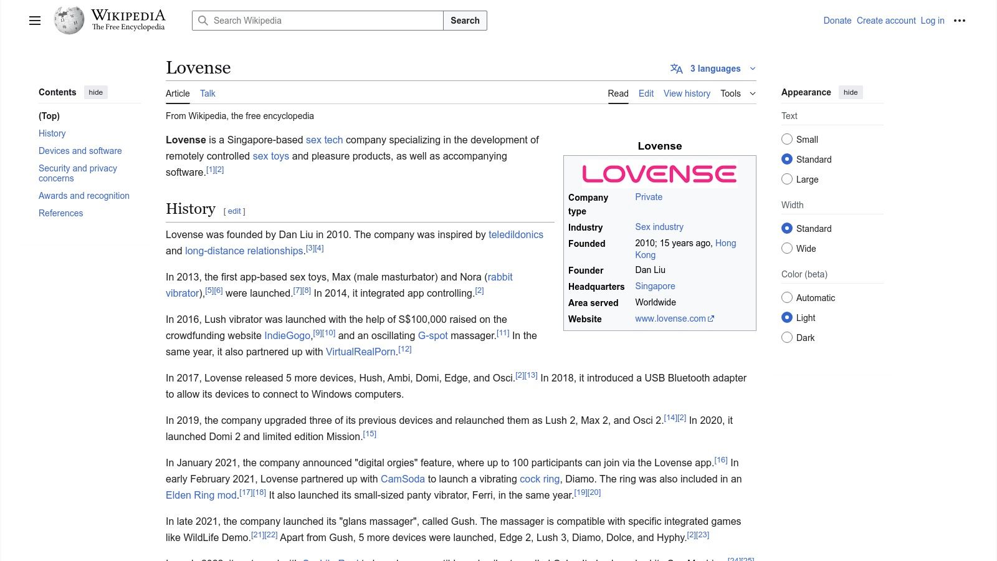Select Dark color mode
The image size is (997, 561).
(787, 337)
